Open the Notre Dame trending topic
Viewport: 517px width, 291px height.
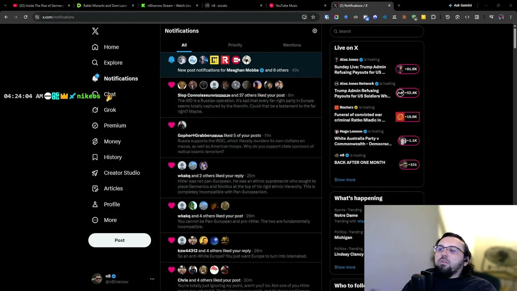tap(347, 215)
